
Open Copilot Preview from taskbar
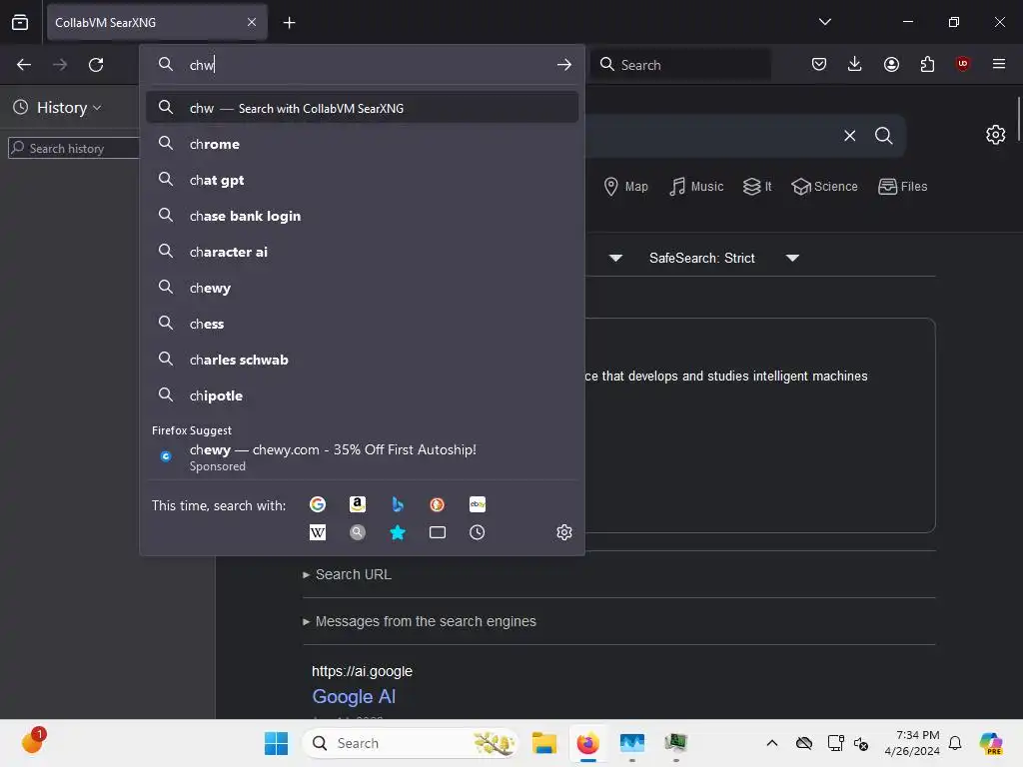click(991, 743)
